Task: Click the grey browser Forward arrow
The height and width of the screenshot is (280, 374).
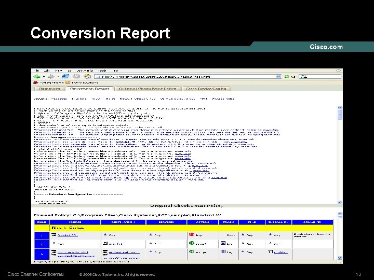Action: coord(51,76)
